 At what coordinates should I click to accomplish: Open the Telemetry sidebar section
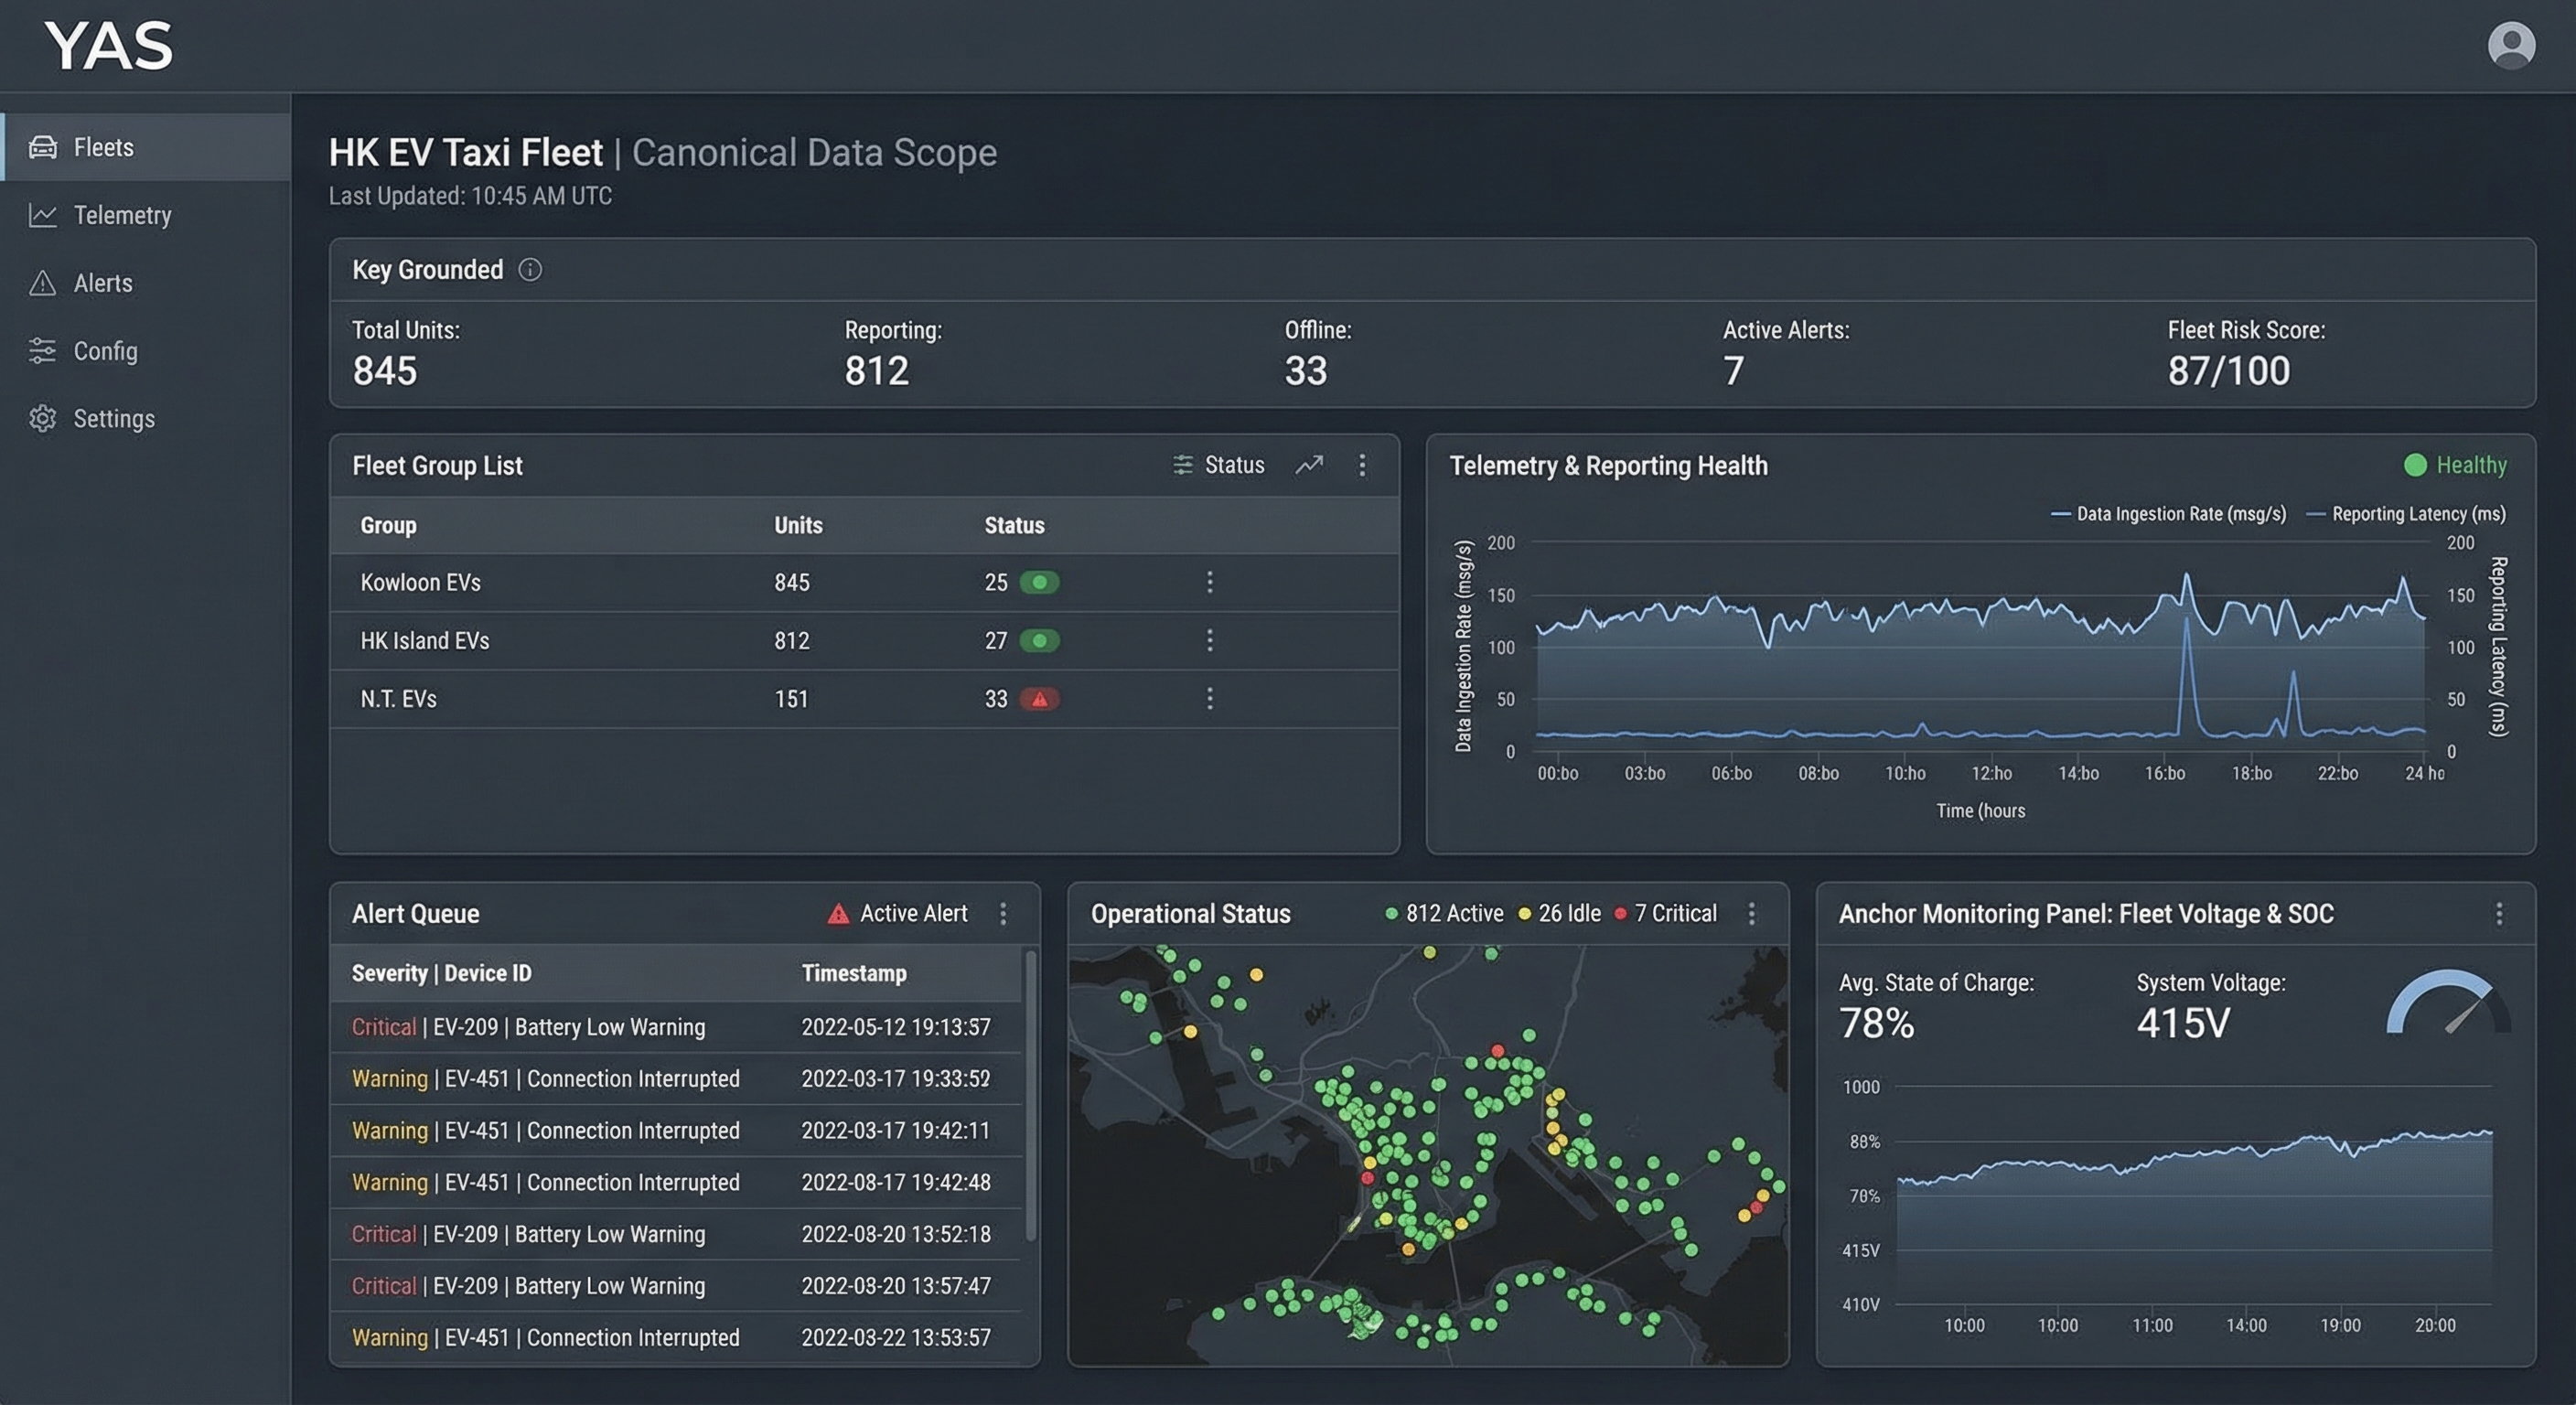[122, 215]
